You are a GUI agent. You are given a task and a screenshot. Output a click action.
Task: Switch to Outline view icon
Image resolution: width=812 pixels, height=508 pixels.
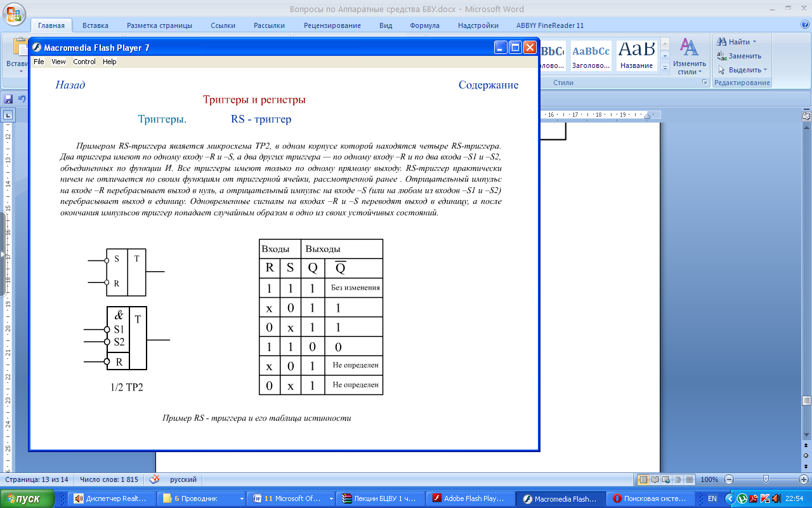tap(678, 479)
